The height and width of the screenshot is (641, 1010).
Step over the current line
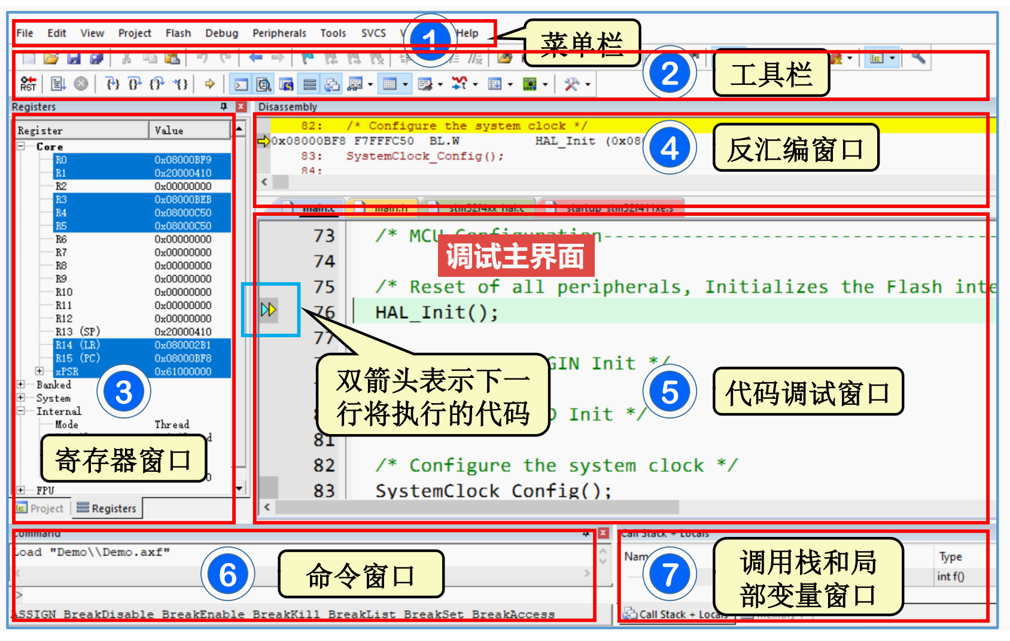(135, 84)
